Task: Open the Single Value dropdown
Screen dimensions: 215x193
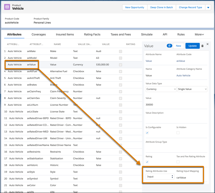Action: (192, 89)
